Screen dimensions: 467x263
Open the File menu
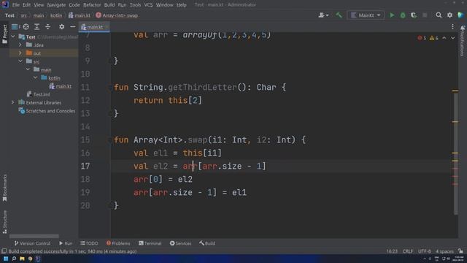pyautogui.click(x=15, y=5)
